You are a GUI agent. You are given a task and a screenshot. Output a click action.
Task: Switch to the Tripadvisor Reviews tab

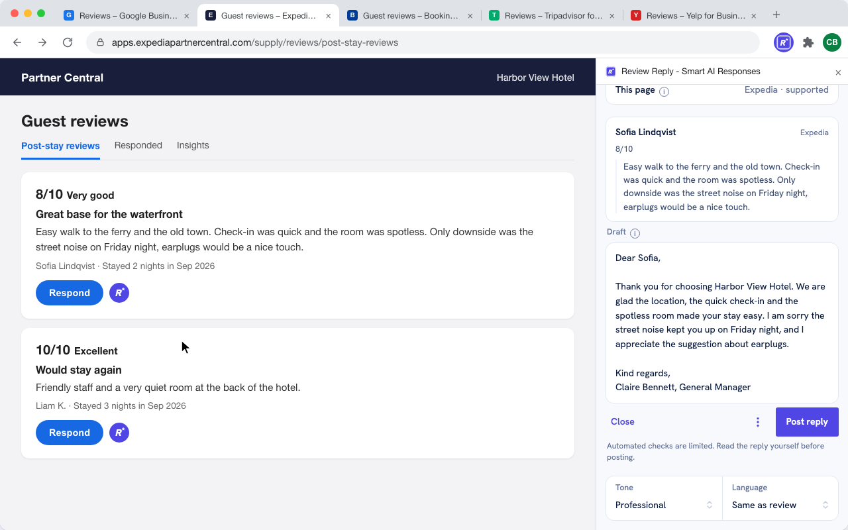552,15
